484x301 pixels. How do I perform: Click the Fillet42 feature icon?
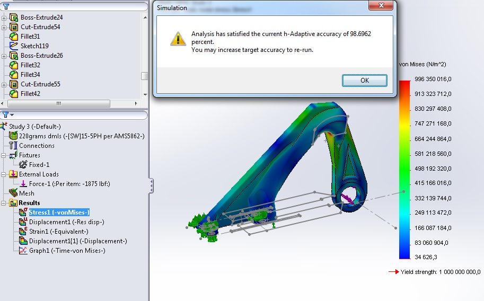click(14, 94)
